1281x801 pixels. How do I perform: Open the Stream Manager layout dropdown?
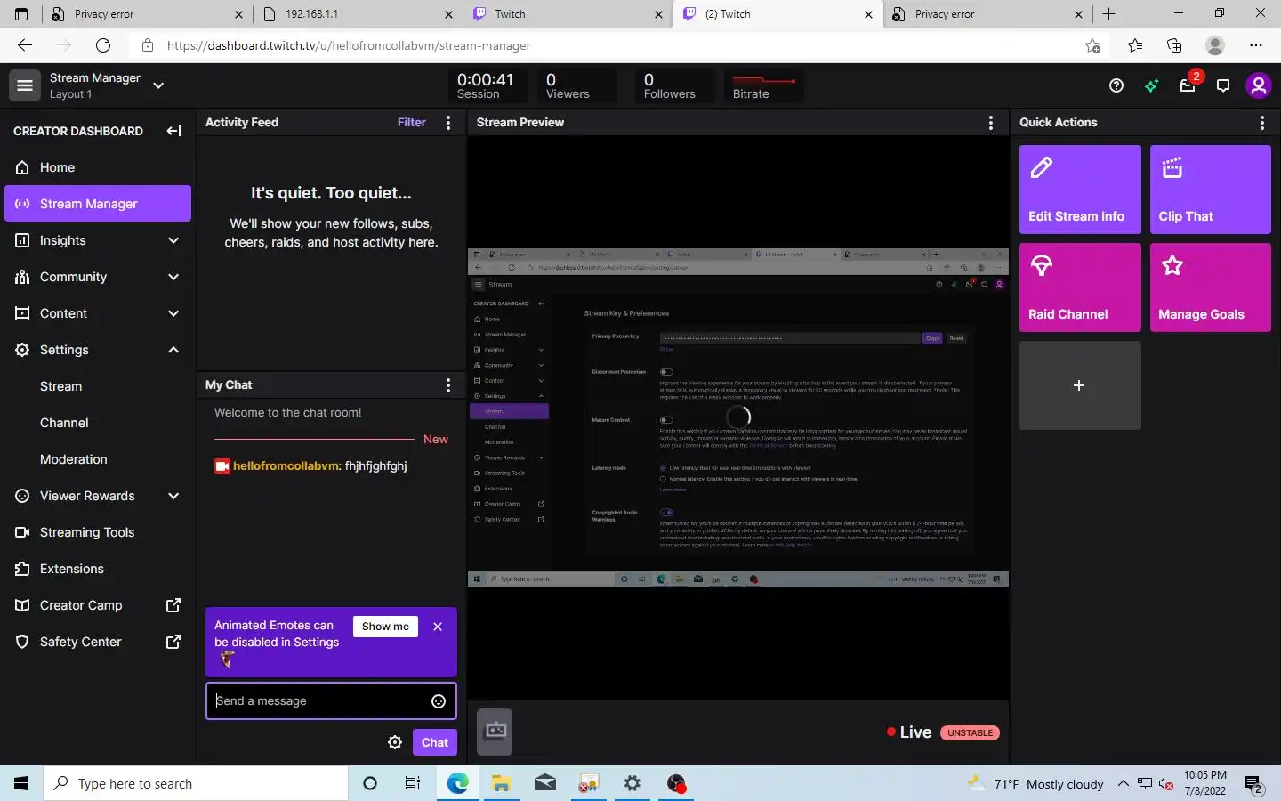pyautogui.click(x=158, y=85)
